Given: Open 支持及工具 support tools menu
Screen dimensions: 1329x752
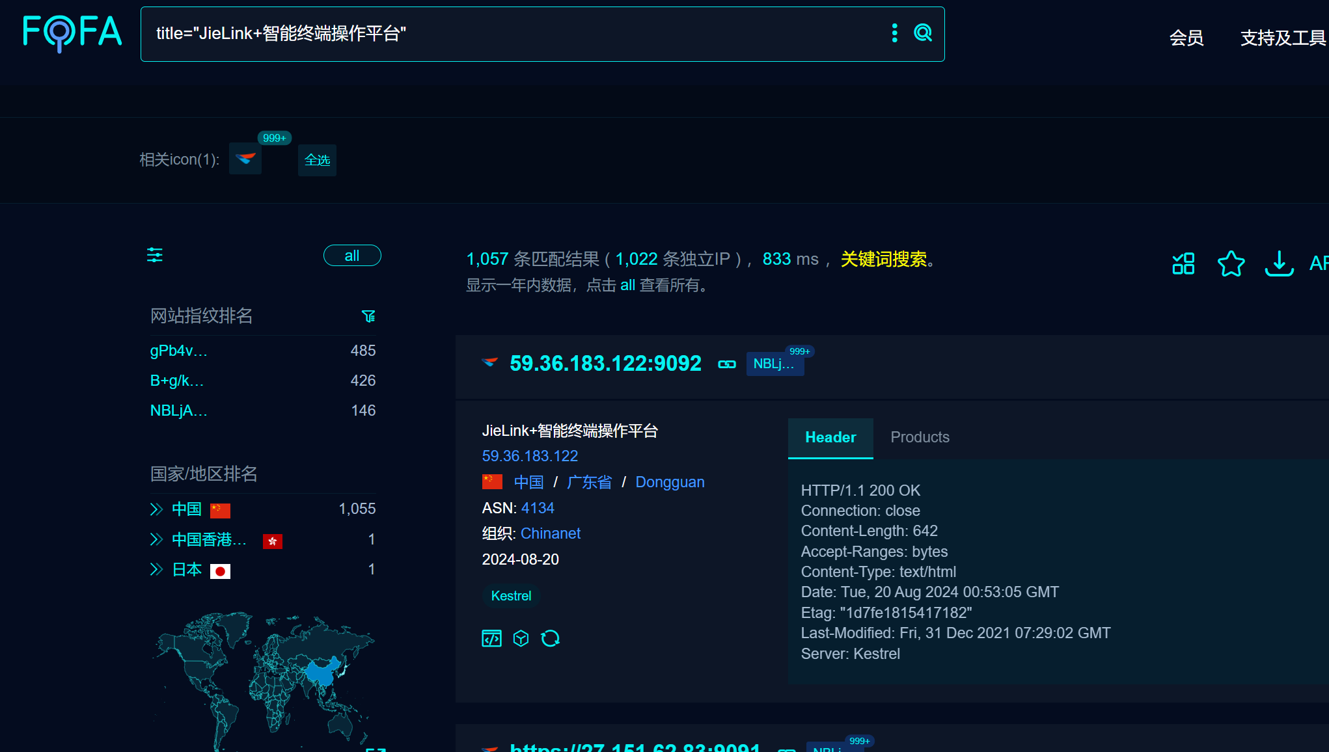Looking at the screenshot, I should [x=1283, y=38].
